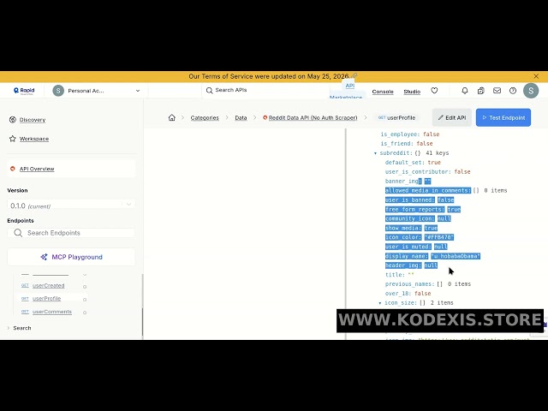Open the Studio link
Image resolution: width=548 pixels, height=411 pixels.
coord(412,92)
